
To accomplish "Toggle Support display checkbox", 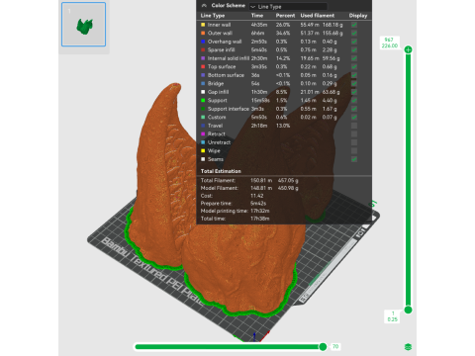I will pyautogui.click(x=354, y=100).
